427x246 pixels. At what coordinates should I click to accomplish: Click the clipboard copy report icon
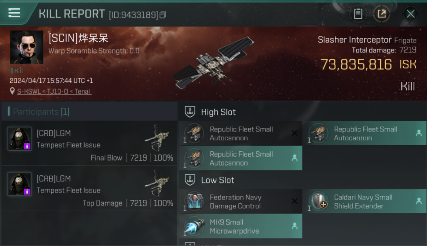click(x=358, y=14)
